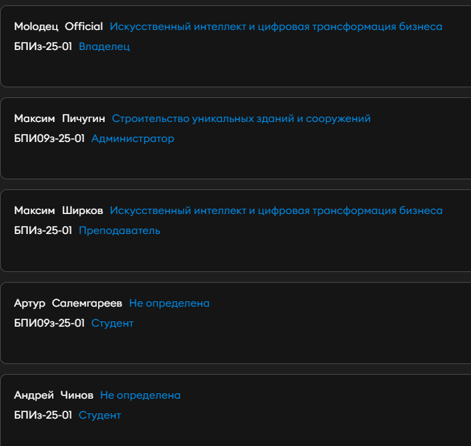The width and height of the screenshot is (471, 446).
Task: Select the Максим Пичугин name
Action: [x=59, y=119]
